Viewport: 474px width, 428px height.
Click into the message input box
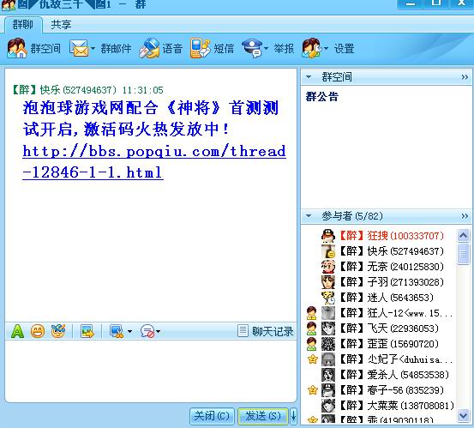click(151, 371)
